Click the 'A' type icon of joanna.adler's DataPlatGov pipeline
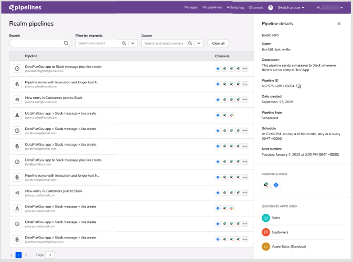 tap(17, 115)
